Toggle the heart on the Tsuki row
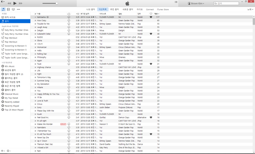This screenshot has width=255, height=154. pyautogui.click(x=151, y=64)
